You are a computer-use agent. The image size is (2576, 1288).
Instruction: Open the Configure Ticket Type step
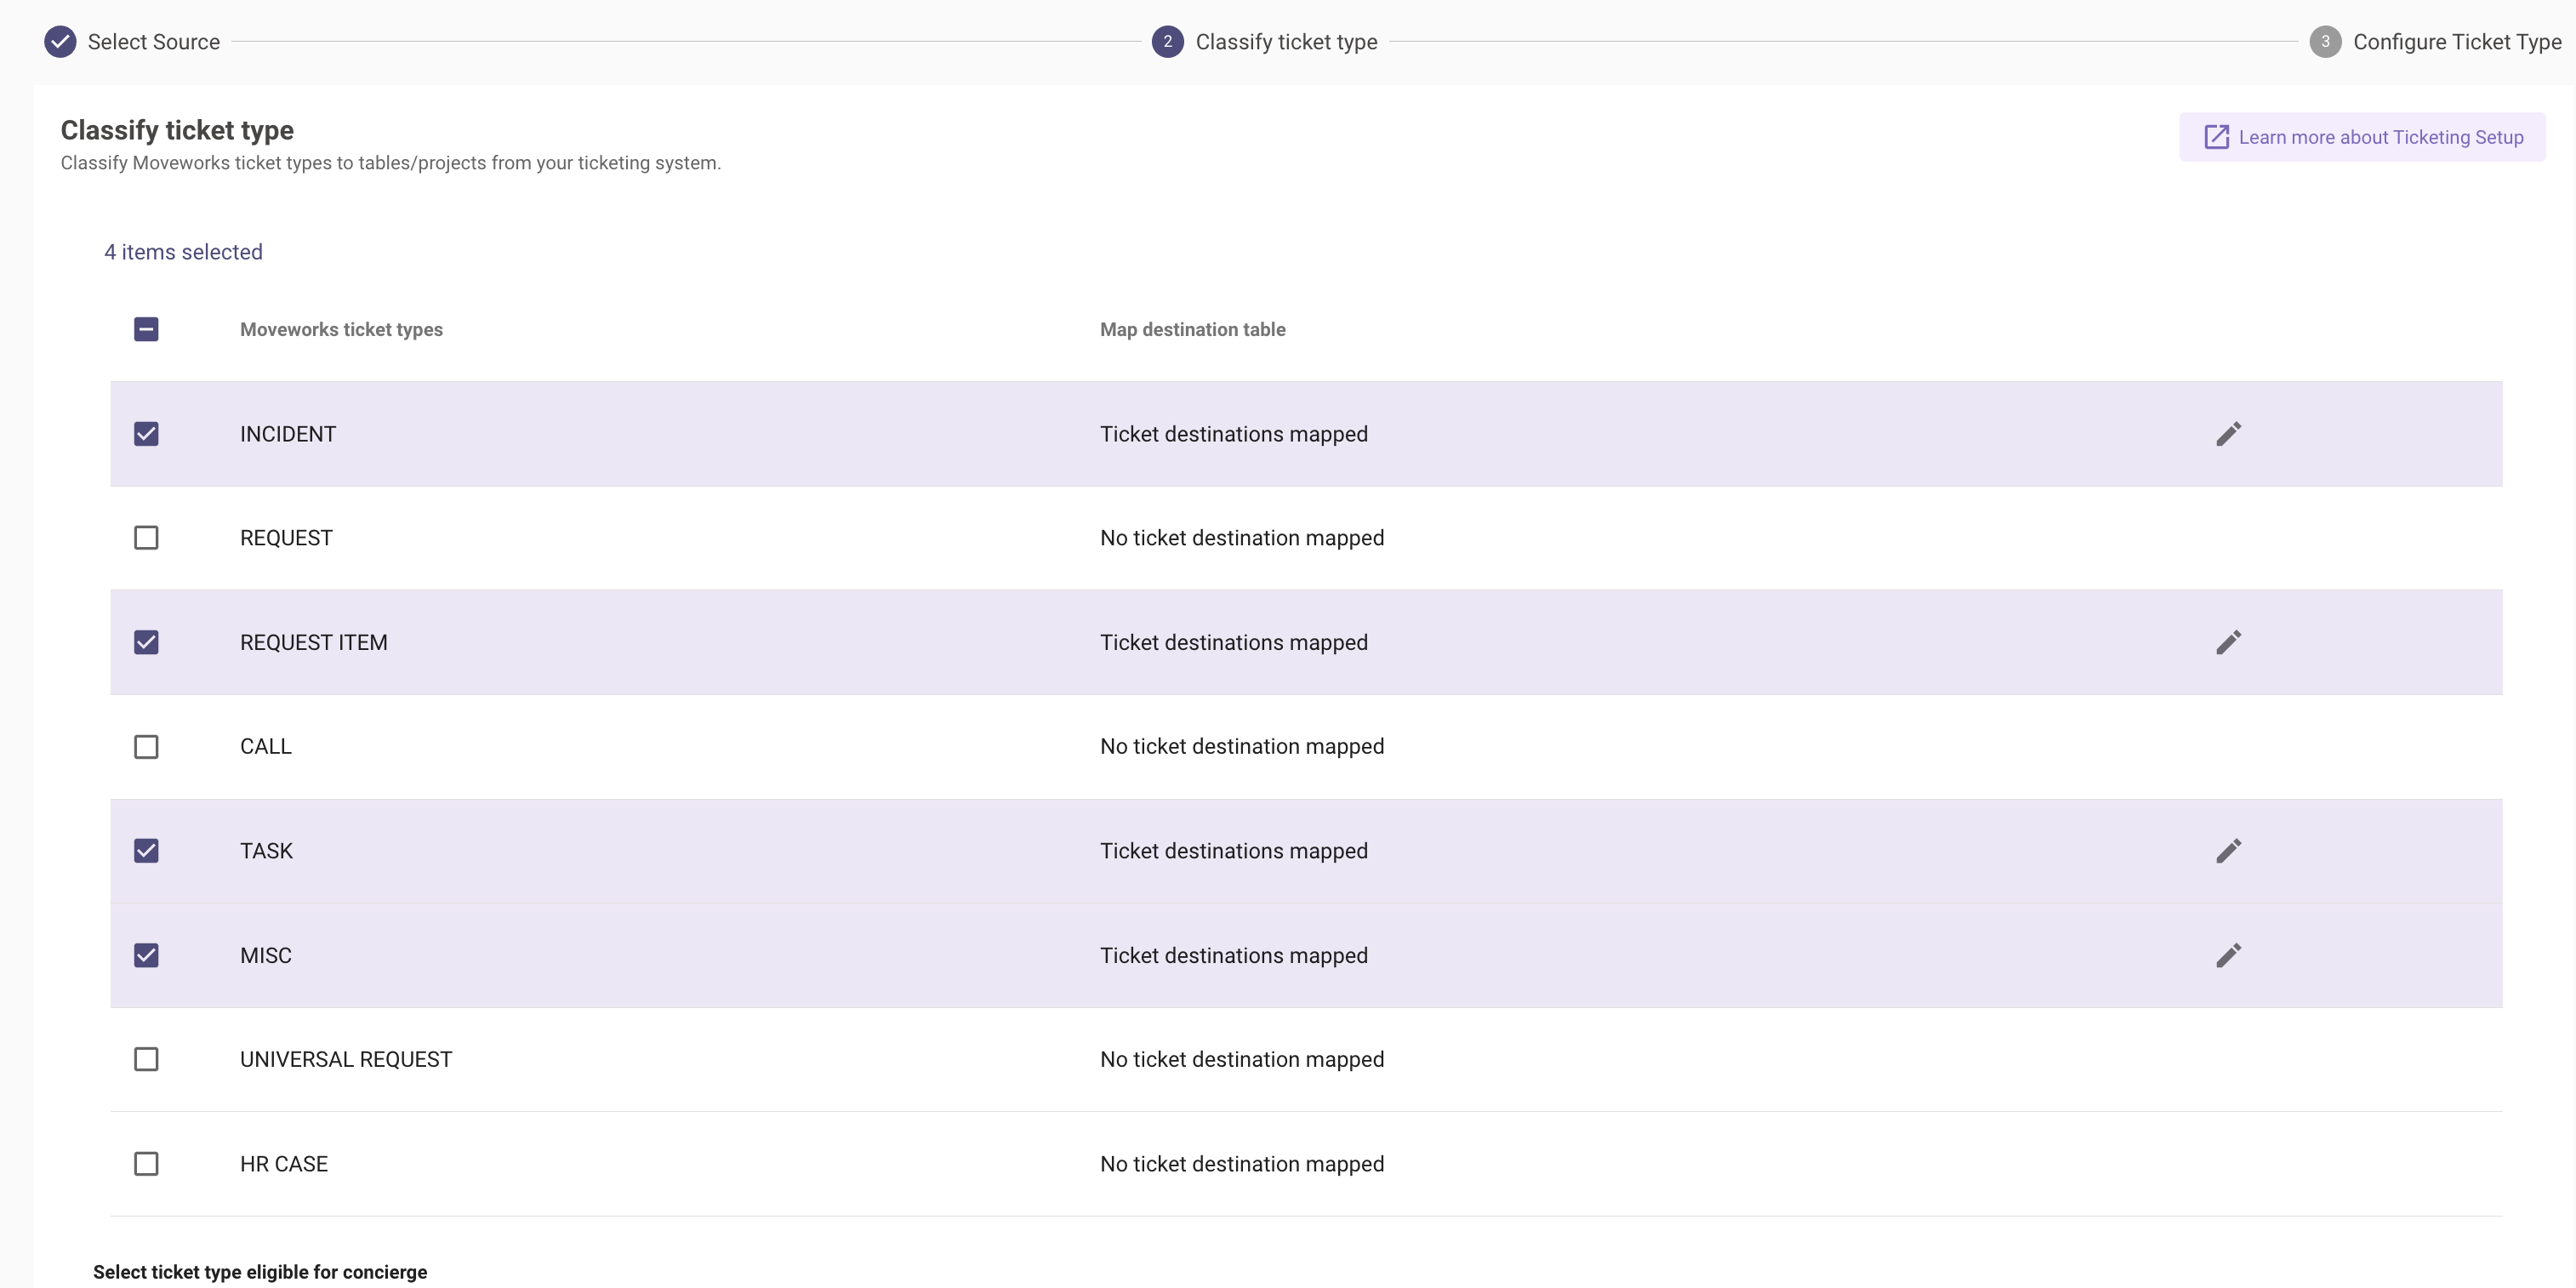(x=2456, y=42)
